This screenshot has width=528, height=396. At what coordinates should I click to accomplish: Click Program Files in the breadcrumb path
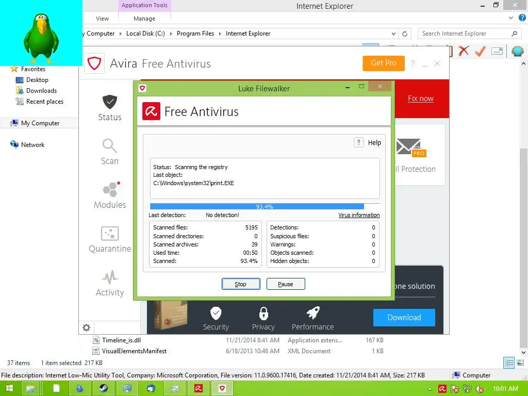click(195, 34)
